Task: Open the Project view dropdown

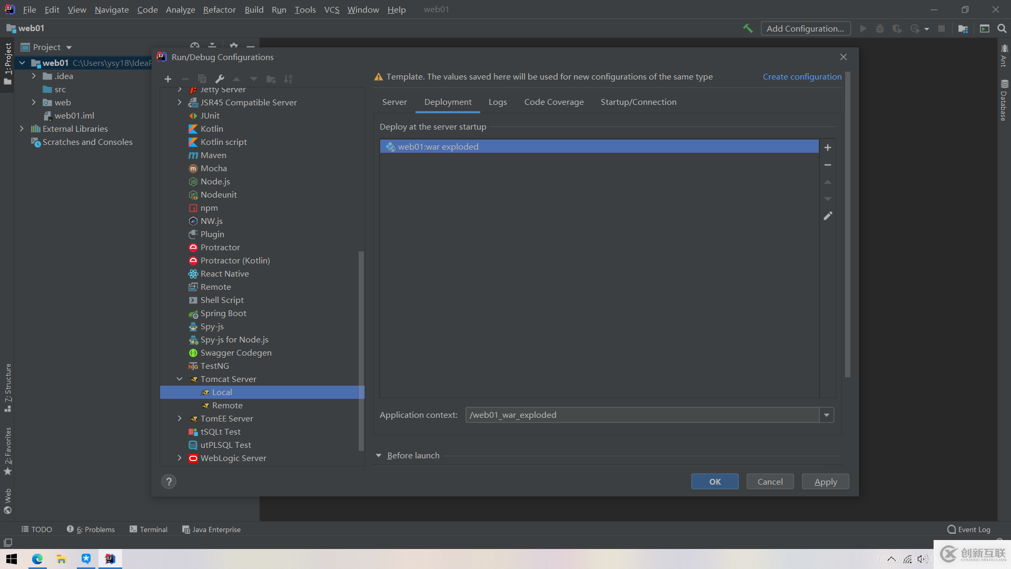Action: tap(69, 47)
